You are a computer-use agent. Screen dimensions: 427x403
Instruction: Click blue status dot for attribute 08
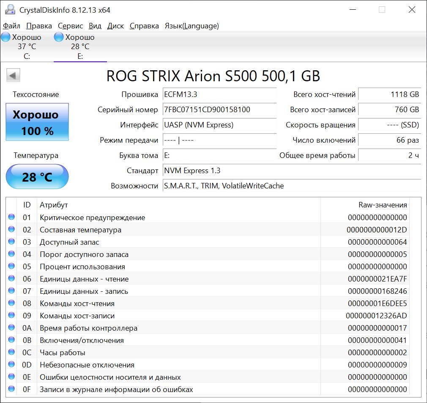tap(11, 303)
